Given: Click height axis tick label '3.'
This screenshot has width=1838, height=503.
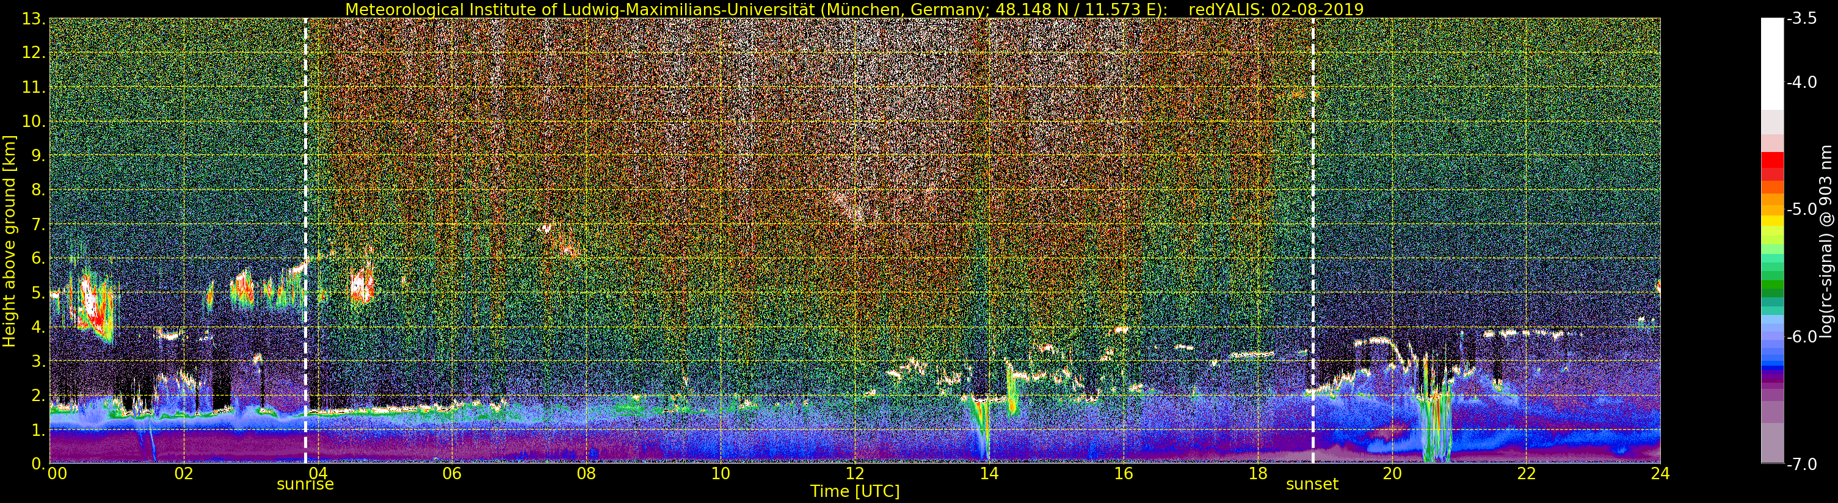Looking at the screenshot, I should coord(38,361).
